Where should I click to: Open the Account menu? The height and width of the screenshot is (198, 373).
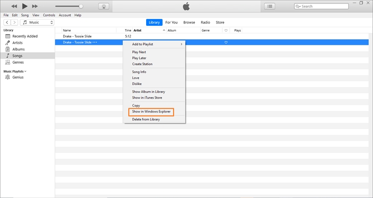(x=65, y=15)
